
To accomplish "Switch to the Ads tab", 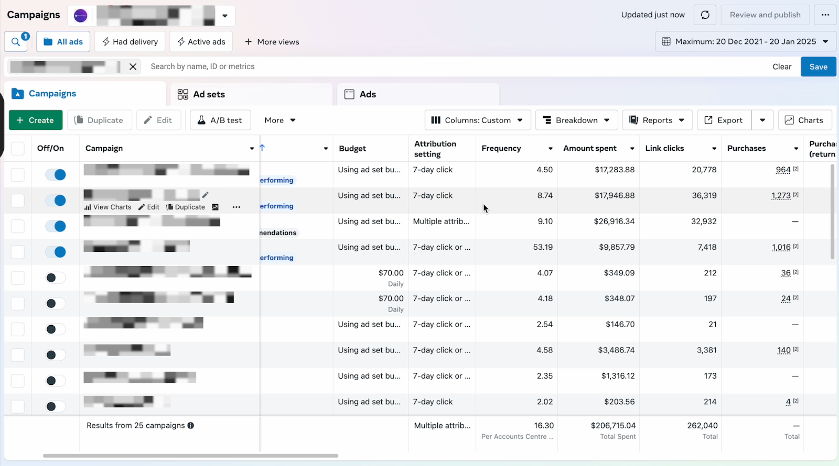I will point(418,94).
